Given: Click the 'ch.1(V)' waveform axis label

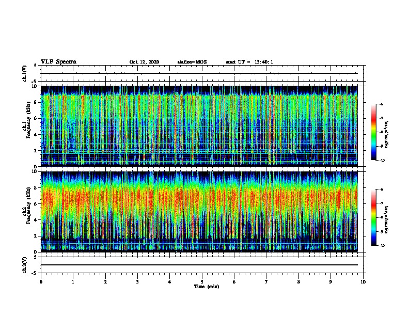Looking at the screenshot, I should tap(24, 73).
